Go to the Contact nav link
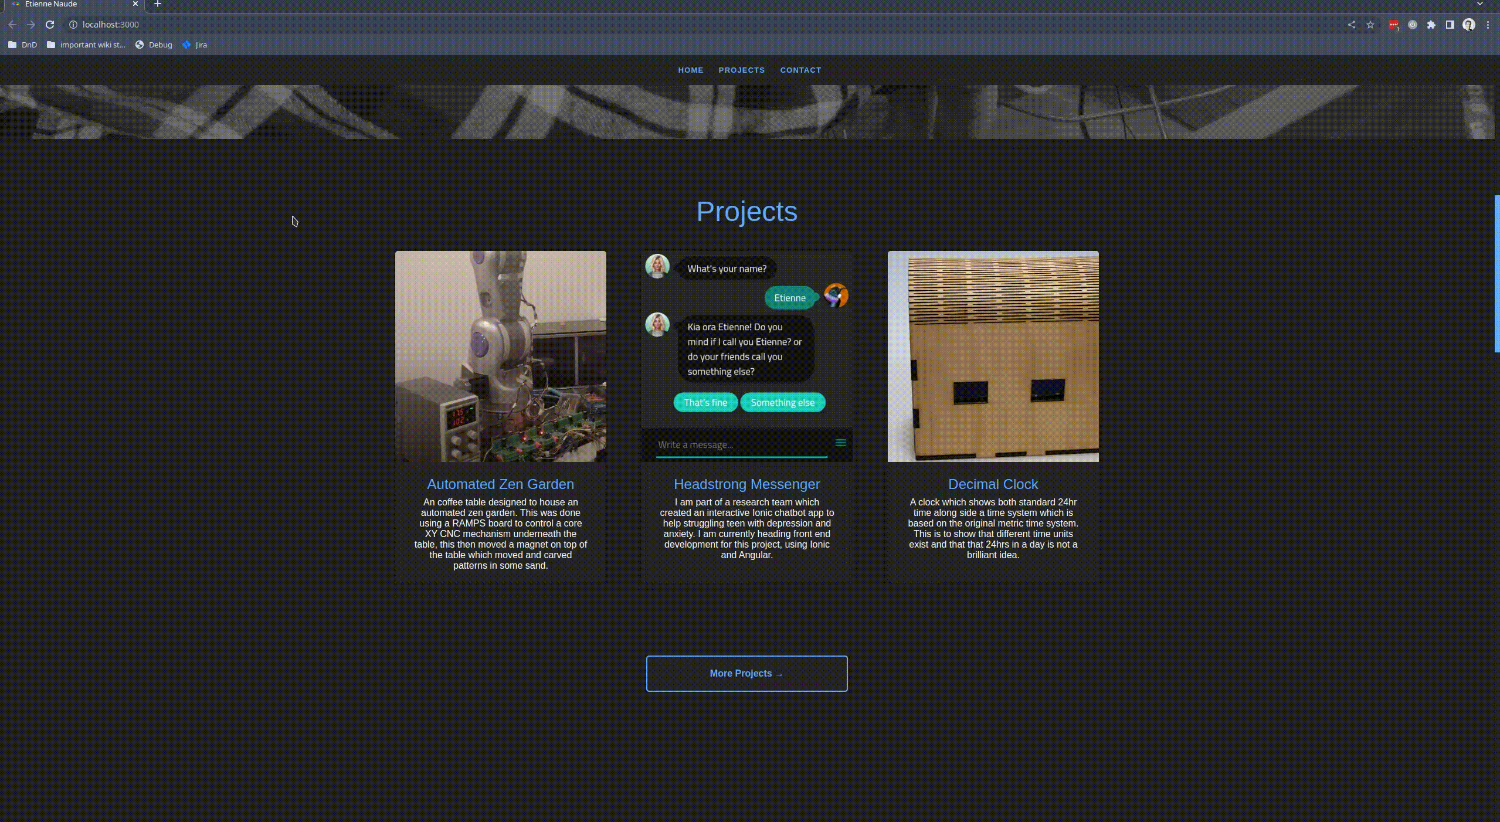The width and height of the screenshot is (1500, 822). pyautogui.click(x=800, y=70)
